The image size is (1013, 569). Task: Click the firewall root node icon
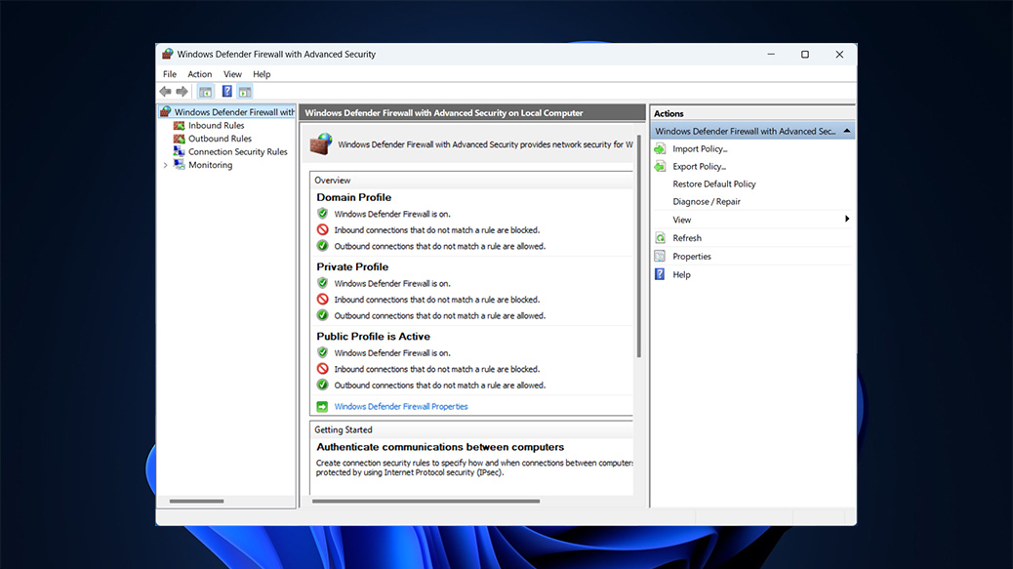(x=165, y=111)
